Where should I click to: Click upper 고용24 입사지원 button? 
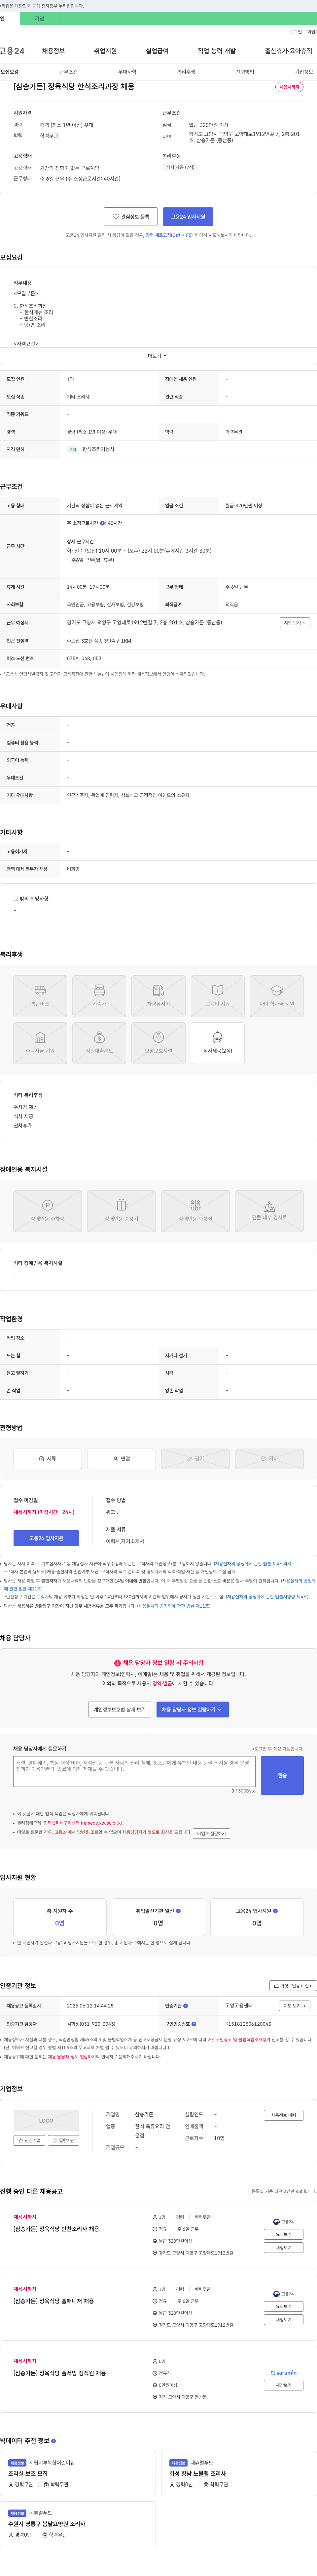click(x=188, y=216)
